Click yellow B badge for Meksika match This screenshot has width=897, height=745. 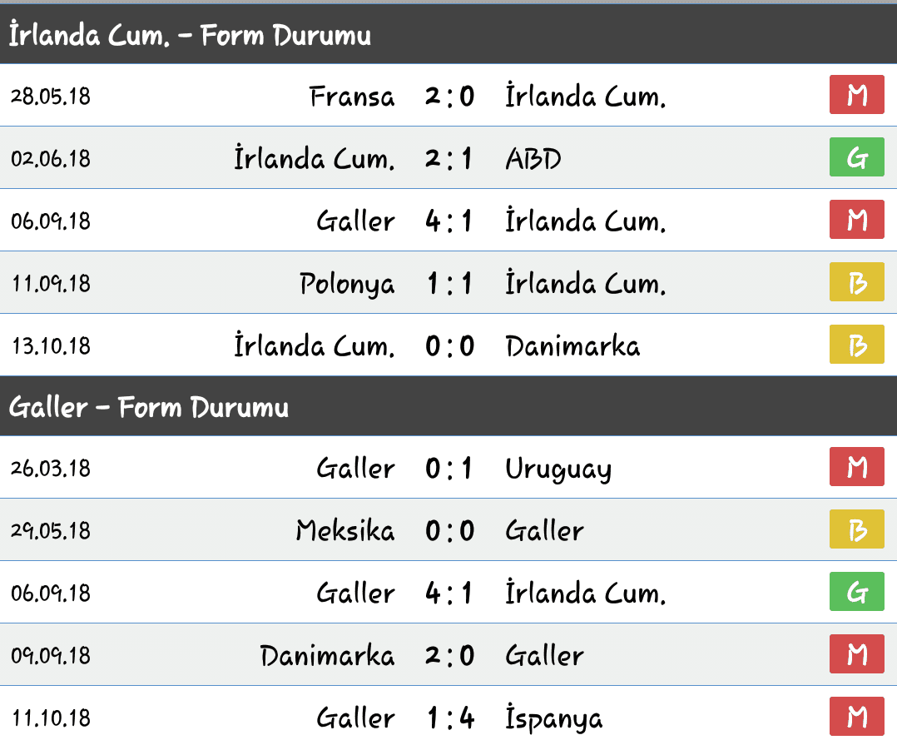[856, 529]
